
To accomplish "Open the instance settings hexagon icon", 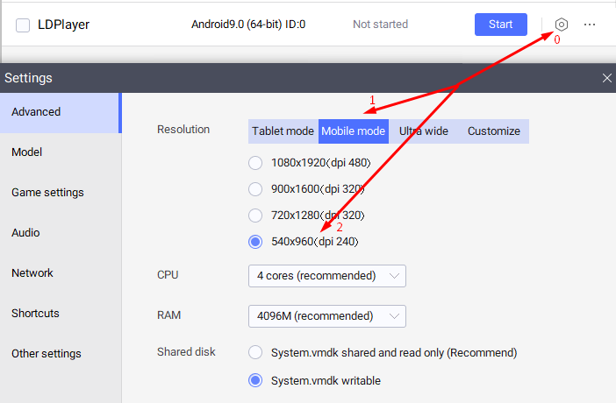I will pyautogui.click(x=562, y=25).
